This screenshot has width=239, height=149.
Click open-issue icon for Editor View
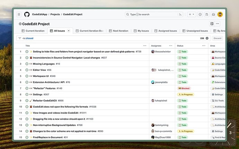[27, 70]
